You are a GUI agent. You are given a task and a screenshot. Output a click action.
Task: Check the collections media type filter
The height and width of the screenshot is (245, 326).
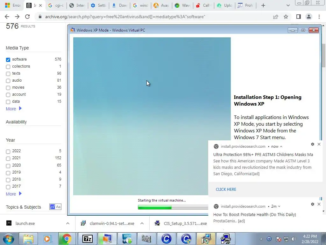point(8,67)
